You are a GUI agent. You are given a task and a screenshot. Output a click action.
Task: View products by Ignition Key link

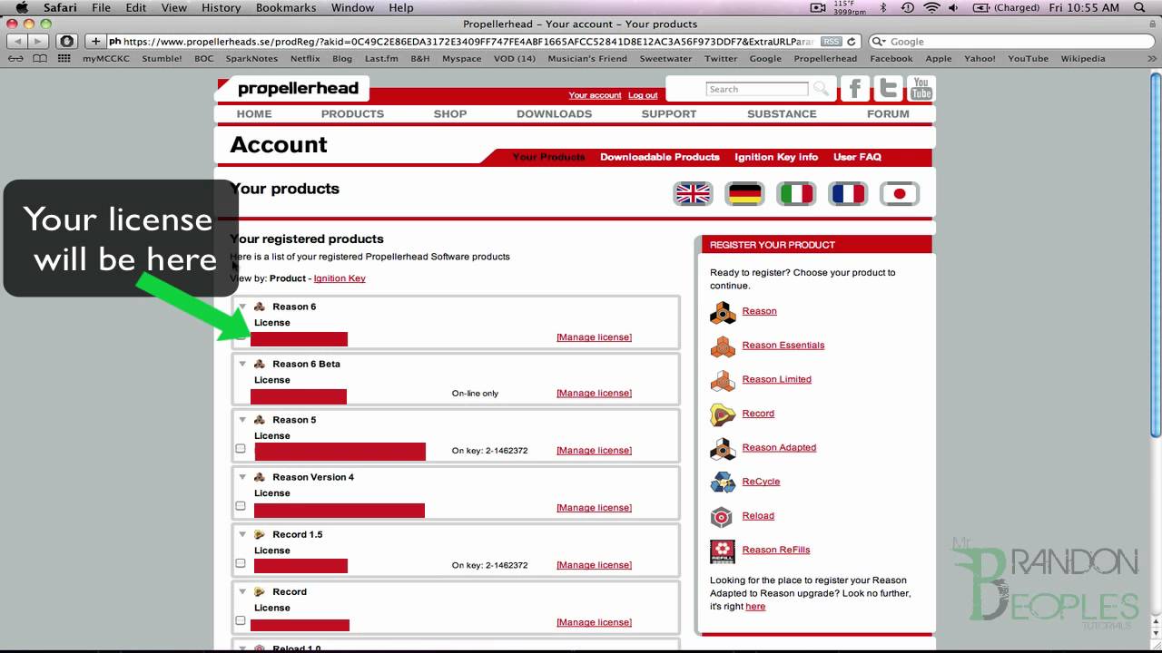(x=340, y=278)
